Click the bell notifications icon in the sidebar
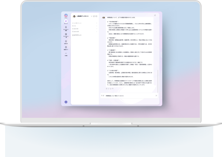Screen dimensions: 222x157 click(66, 41)
